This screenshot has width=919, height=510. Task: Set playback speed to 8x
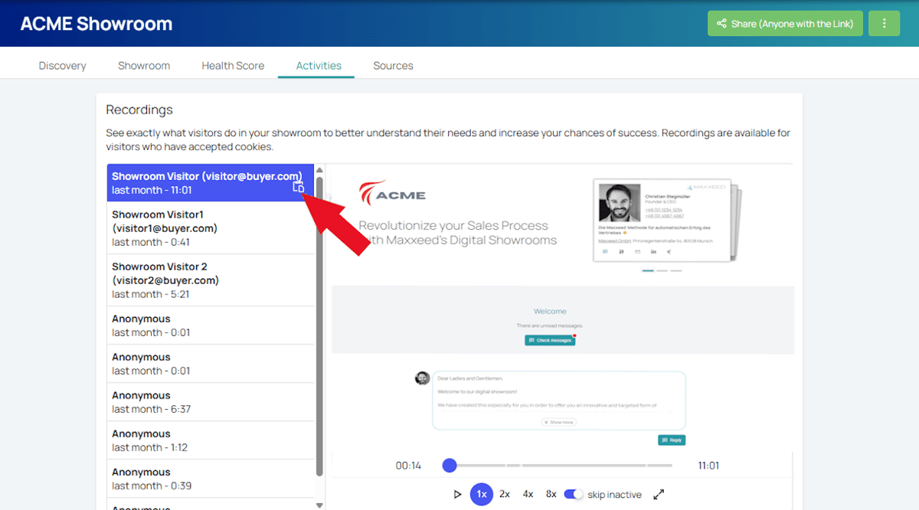coord(551,495)
